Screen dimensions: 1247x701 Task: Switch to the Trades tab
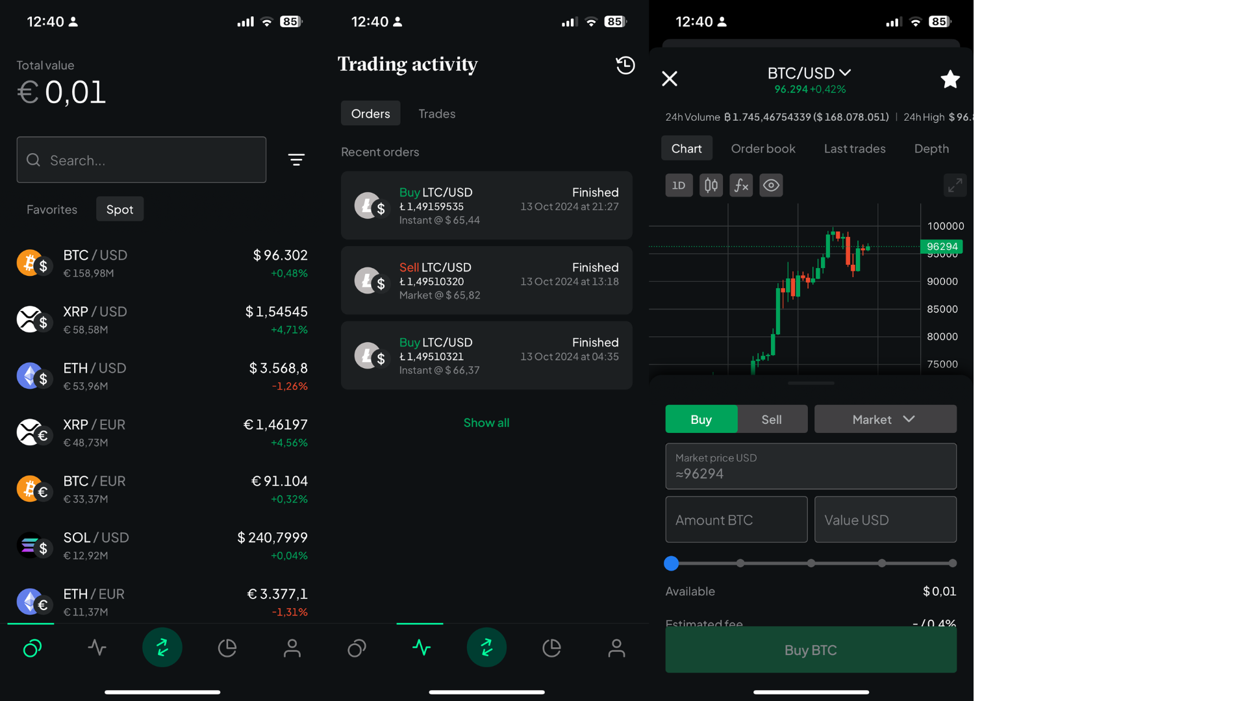(437, 113)
